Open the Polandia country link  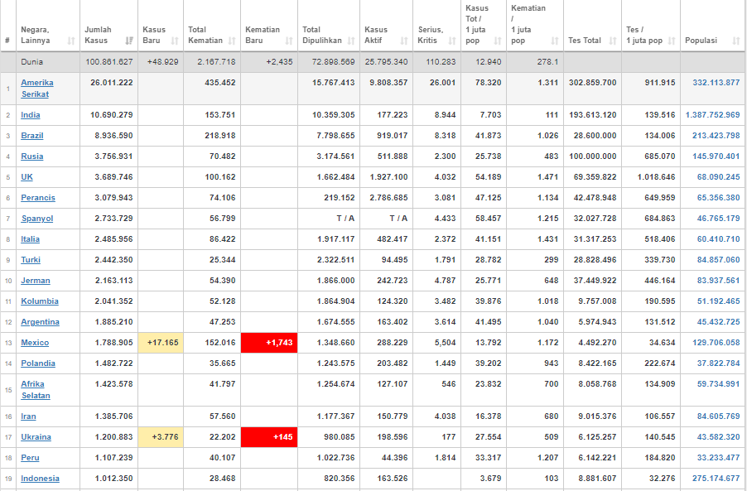point(38,363)
